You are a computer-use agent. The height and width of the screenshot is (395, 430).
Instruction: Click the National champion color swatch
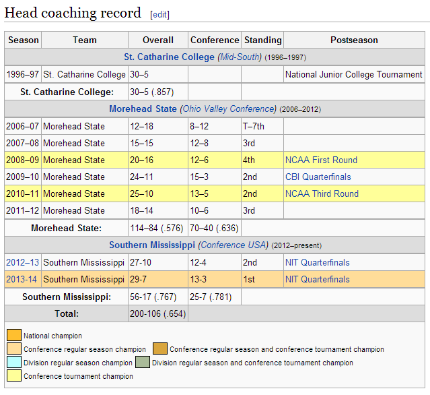click(x=14, y=335)
